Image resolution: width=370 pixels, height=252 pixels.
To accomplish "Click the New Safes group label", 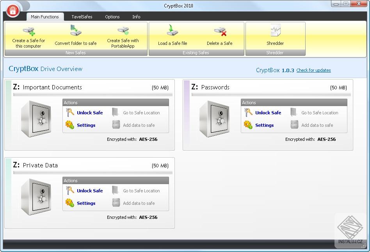I will tap(76, 53).
